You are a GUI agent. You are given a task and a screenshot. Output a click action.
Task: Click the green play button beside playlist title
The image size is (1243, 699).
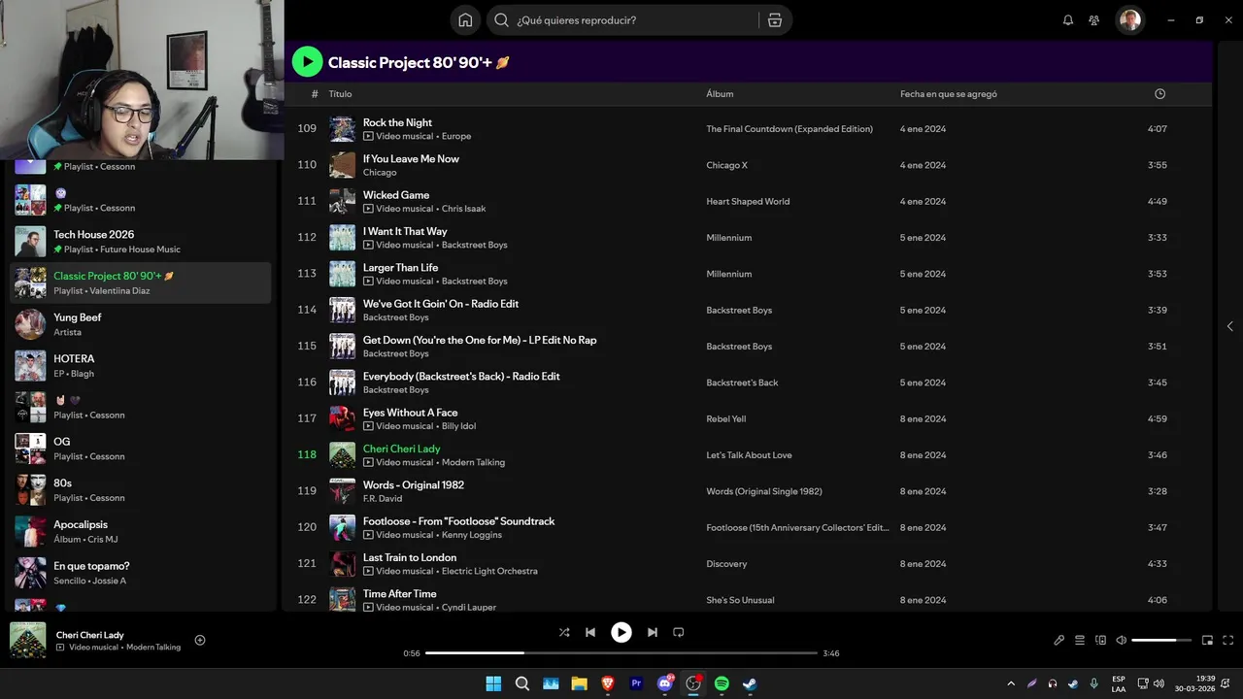click(x=307, y=62)
